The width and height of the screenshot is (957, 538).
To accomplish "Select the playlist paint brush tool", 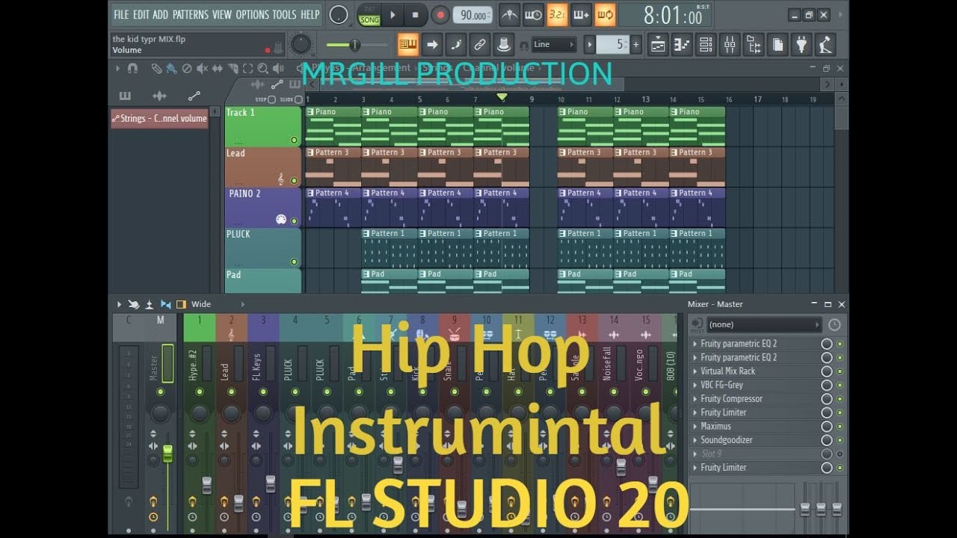I will [171, 68].
